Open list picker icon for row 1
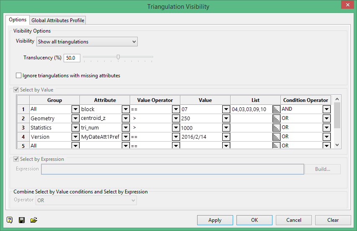This screenshot has height=231, width=357. [276, 109]
